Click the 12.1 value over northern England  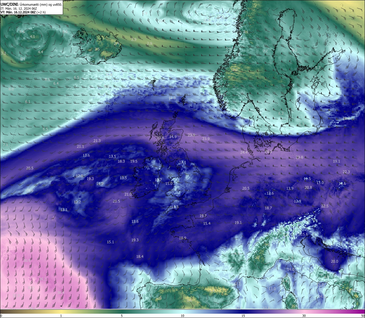[x=182, y=162]
